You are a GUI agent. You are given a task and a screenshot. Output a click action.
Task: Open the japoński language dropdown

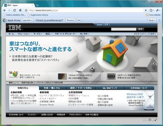pyautogui.click(x=28, y=20)
